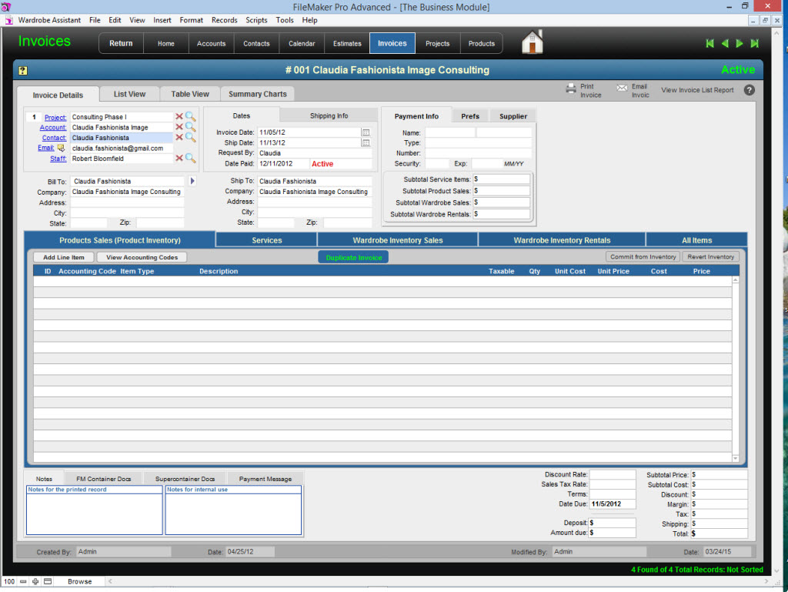
Task: Open the Supercontainer Docs tab
Action: coord(185,479)
